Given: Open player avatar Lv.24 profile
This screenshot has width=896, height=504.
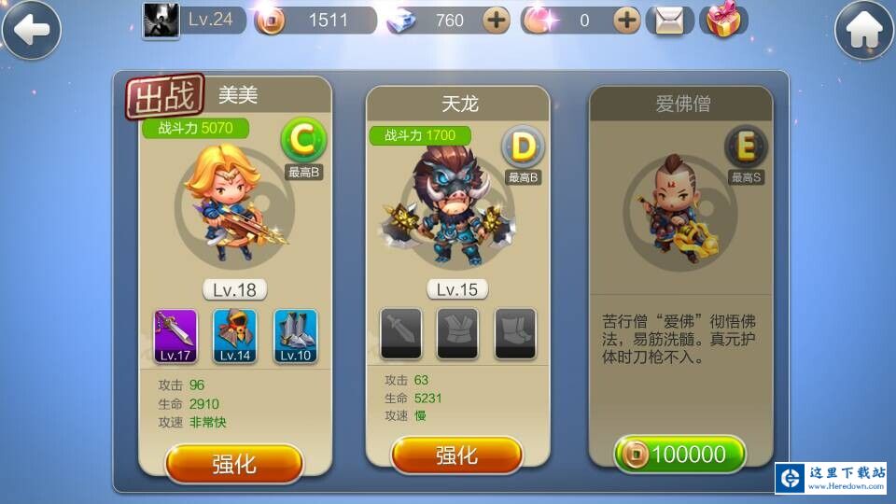Looking at the screenshot, I should [x=161, y=21].
